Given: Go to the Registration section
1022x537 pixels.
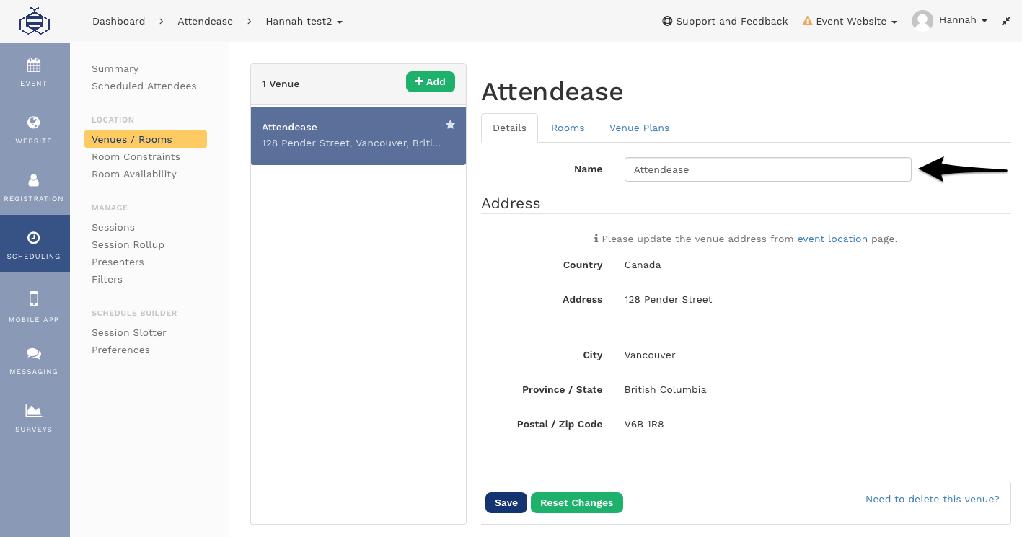Looking at the screenshot, I should click(x=34, y=187).
